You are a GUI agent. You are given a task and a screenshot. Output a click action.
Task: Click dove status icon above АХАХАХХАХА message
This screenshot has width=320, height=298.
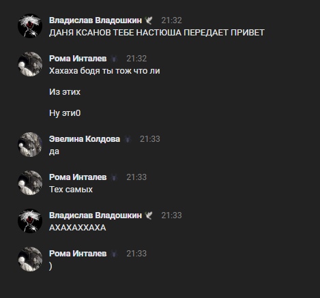point(149,215)
